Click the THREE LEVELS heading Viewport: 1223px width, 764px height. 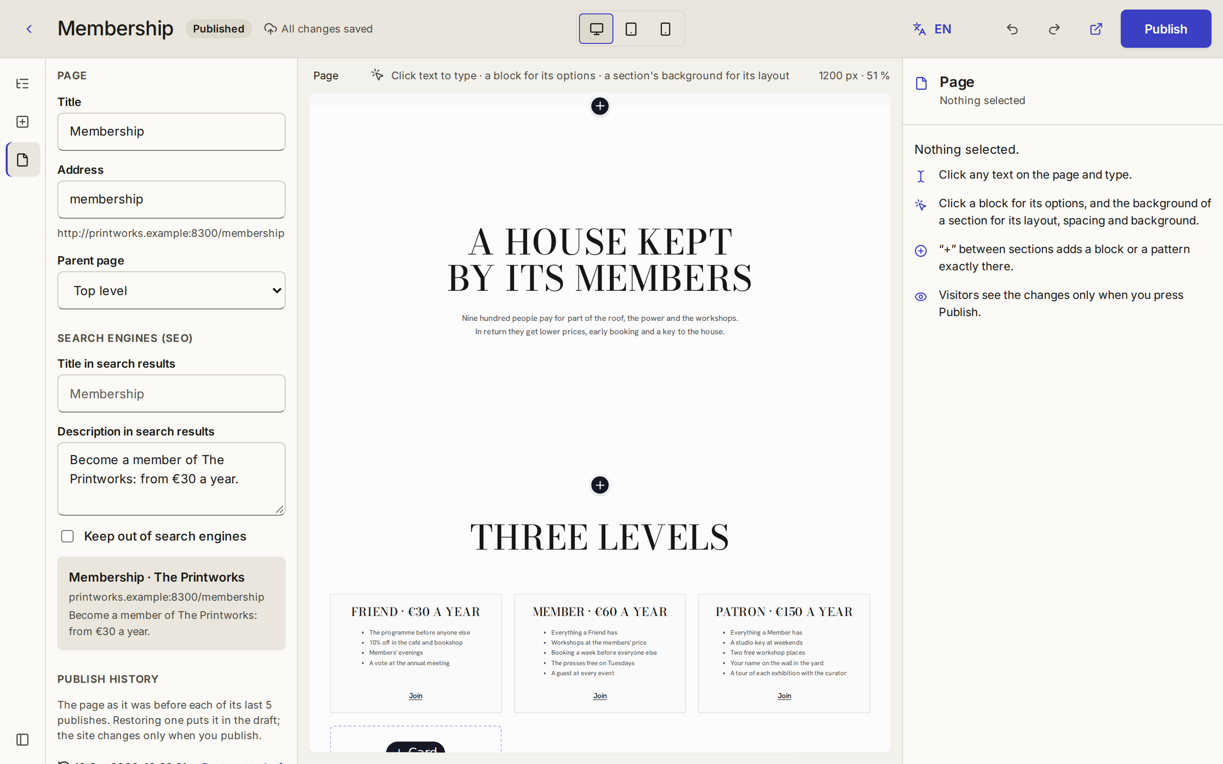pos(600,537)
